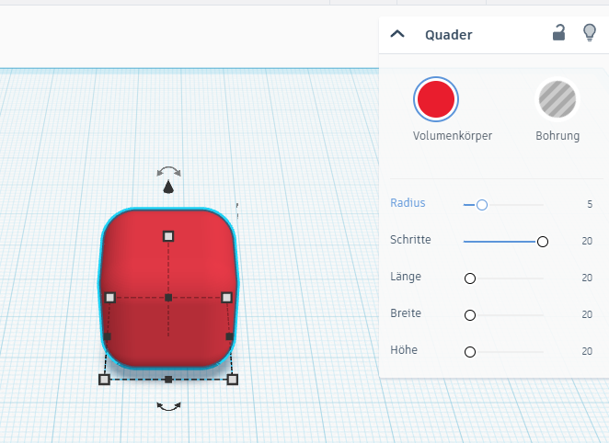Click the Bohrung label

tap(557, 136)
